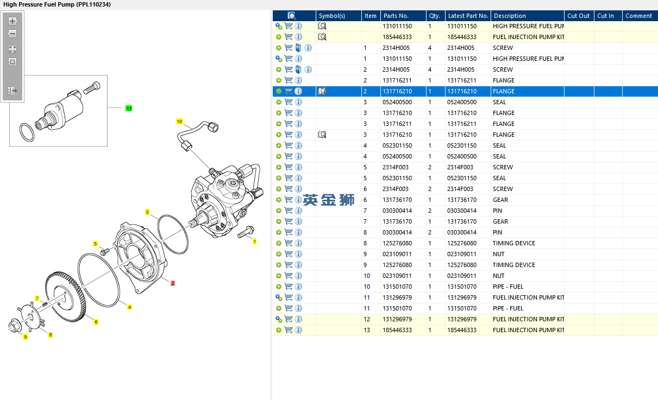The image size is (658, 400).
Task: Click the four-squares grid view icon
Action: pyautogui.click(x=12, y=49)
